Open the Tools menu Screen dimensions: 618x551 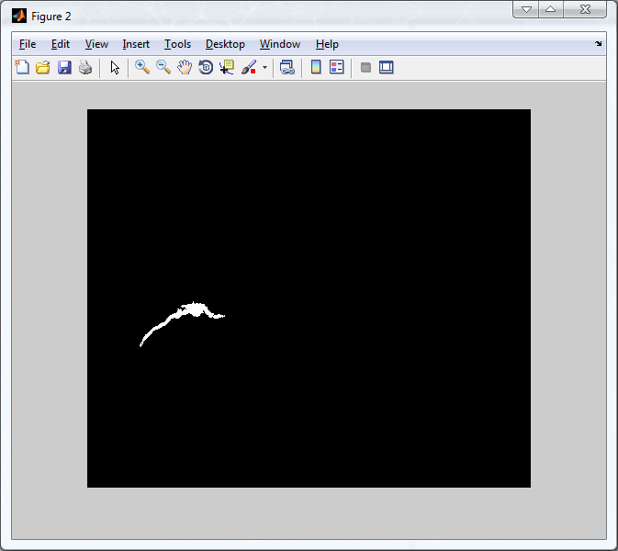pos(178,44)
